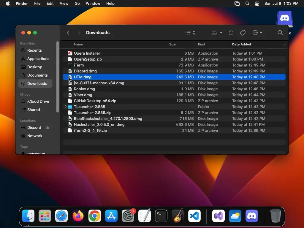Sort by the Date Added column header
304x228 pixels.
[241, 44]
